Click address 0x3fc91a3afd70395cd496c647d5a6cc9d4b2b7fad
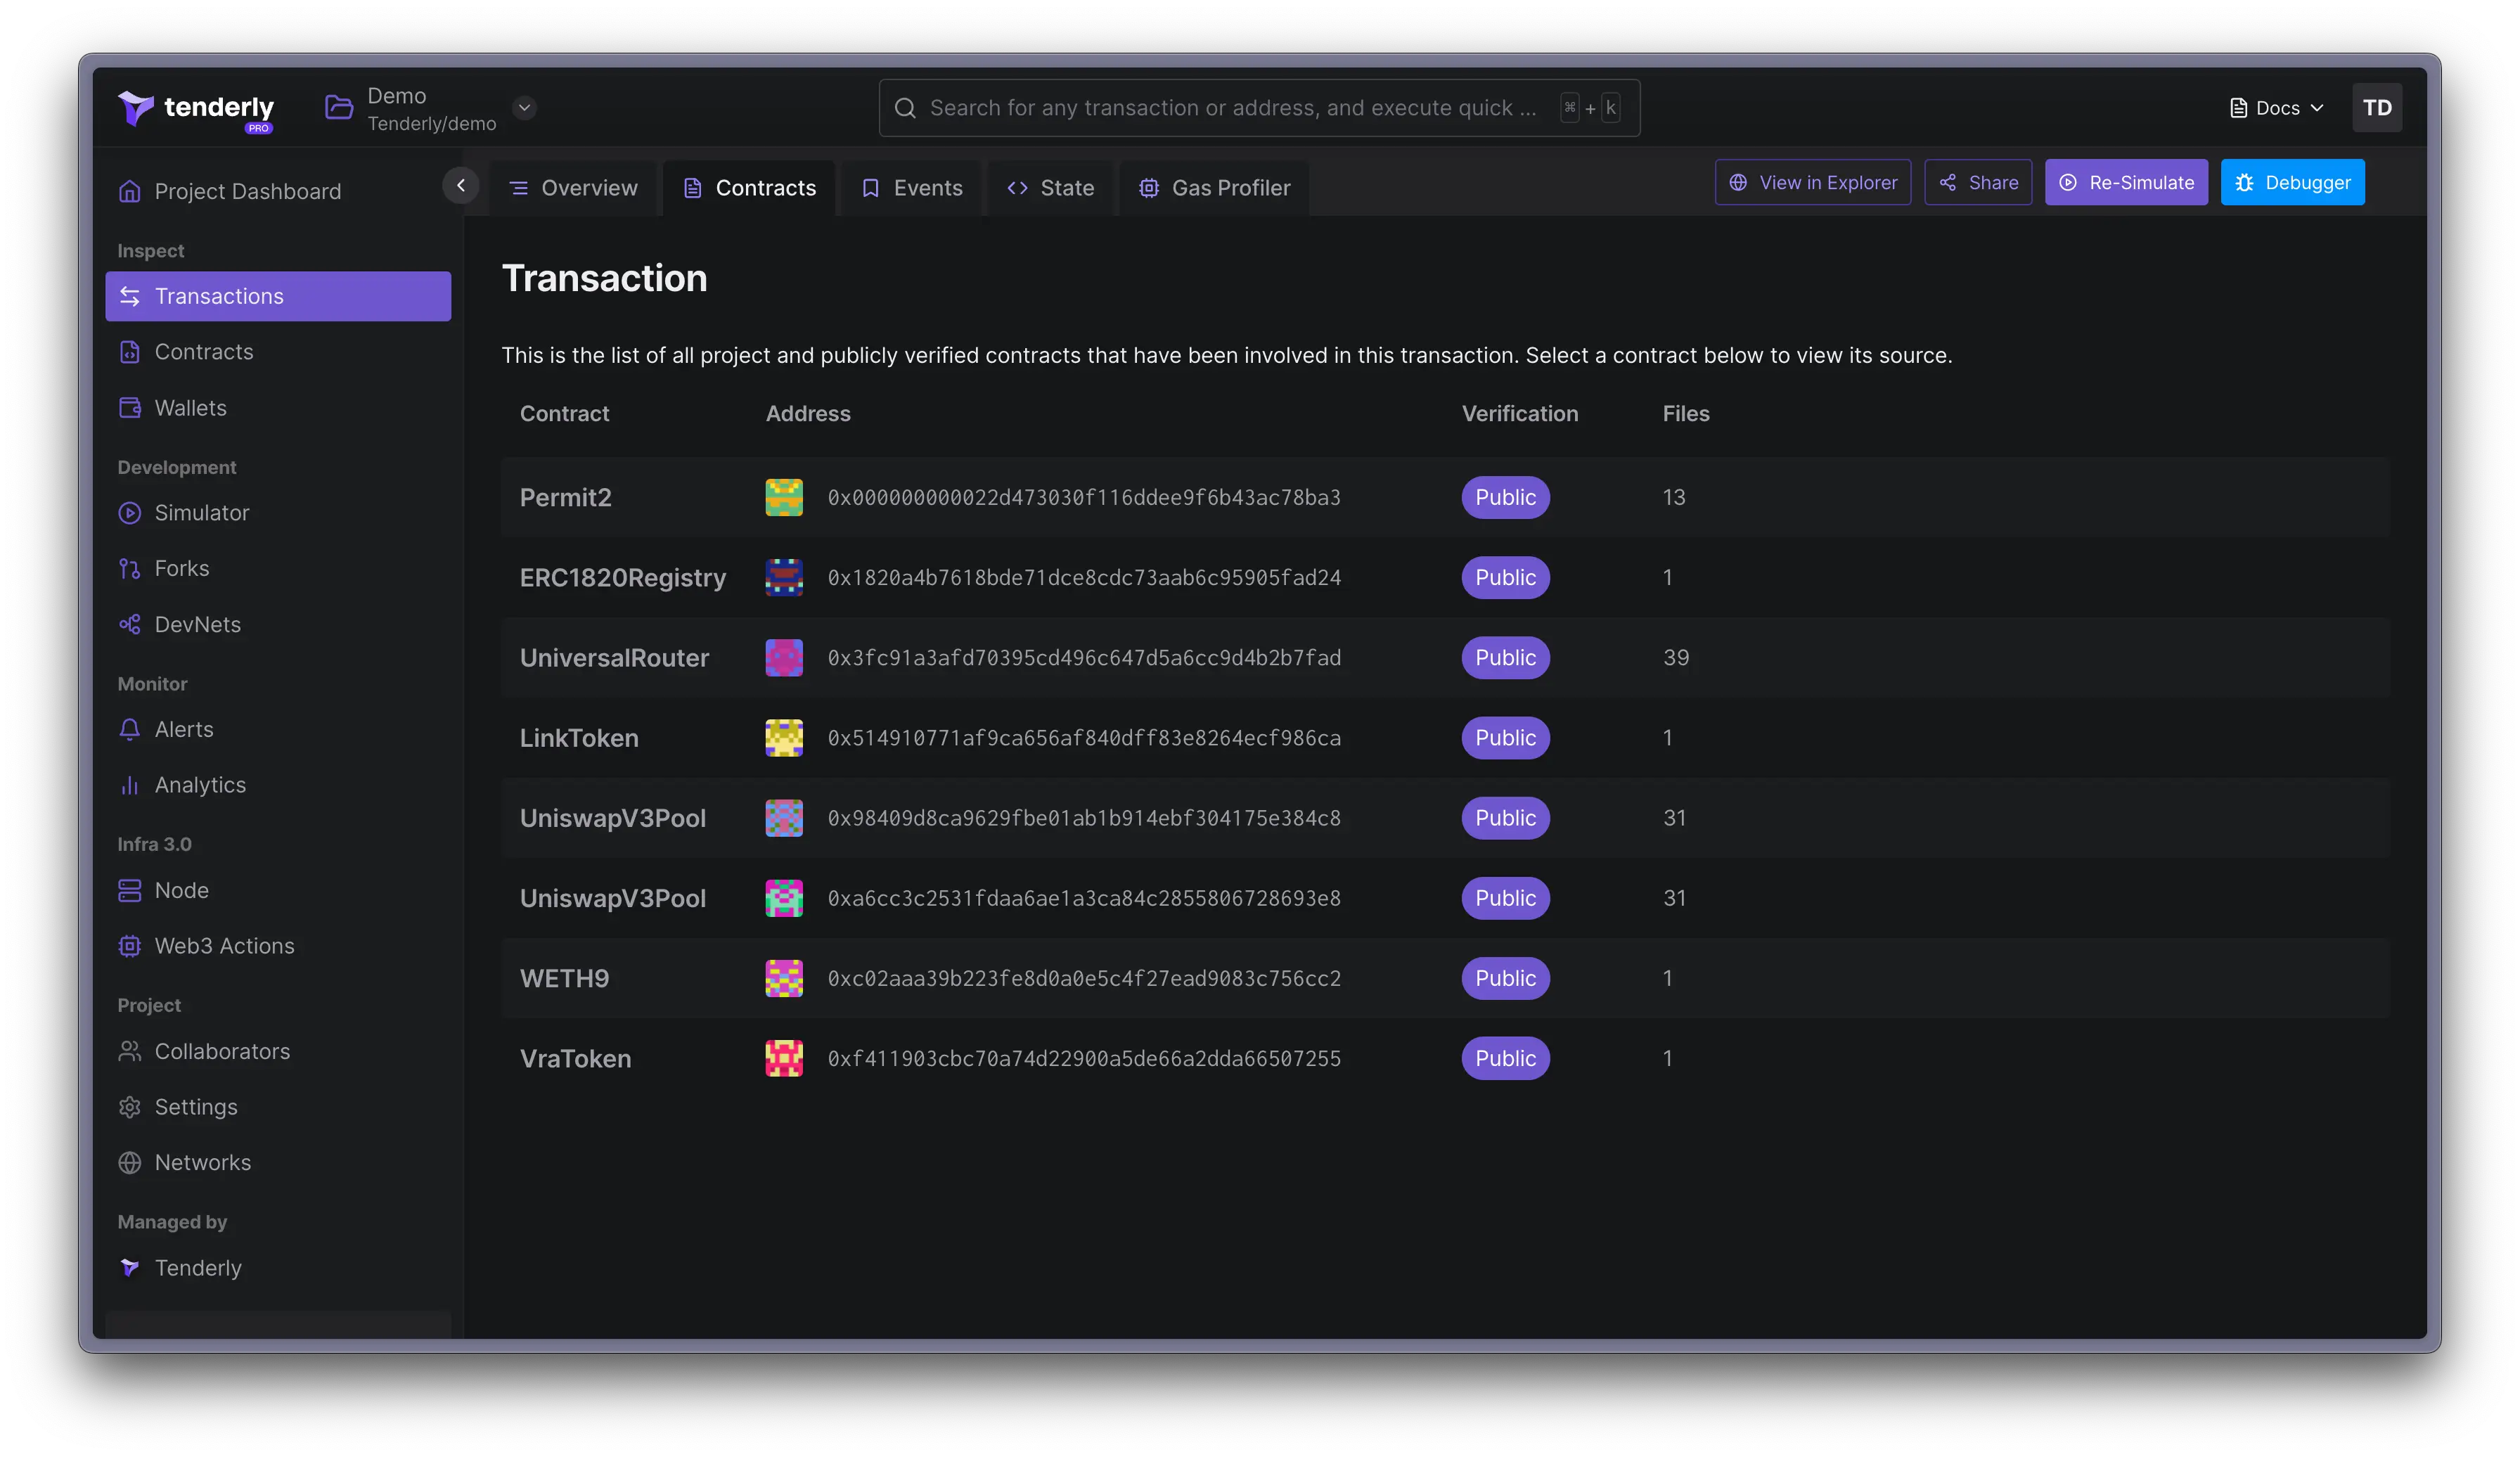 pyautogui.click(x=1084, y=658)
